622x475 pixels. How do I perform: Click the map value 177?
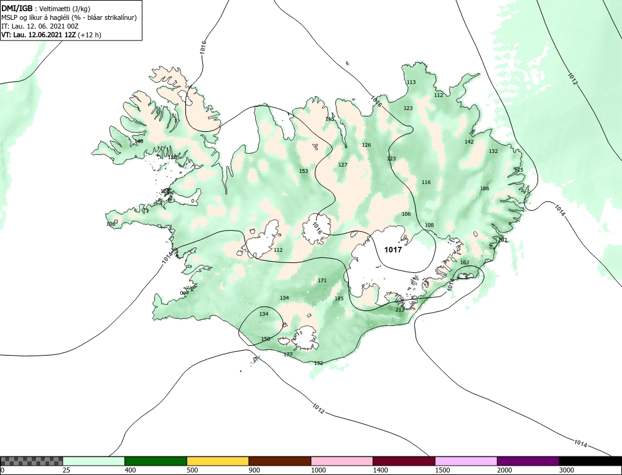(x=288, y=354)
